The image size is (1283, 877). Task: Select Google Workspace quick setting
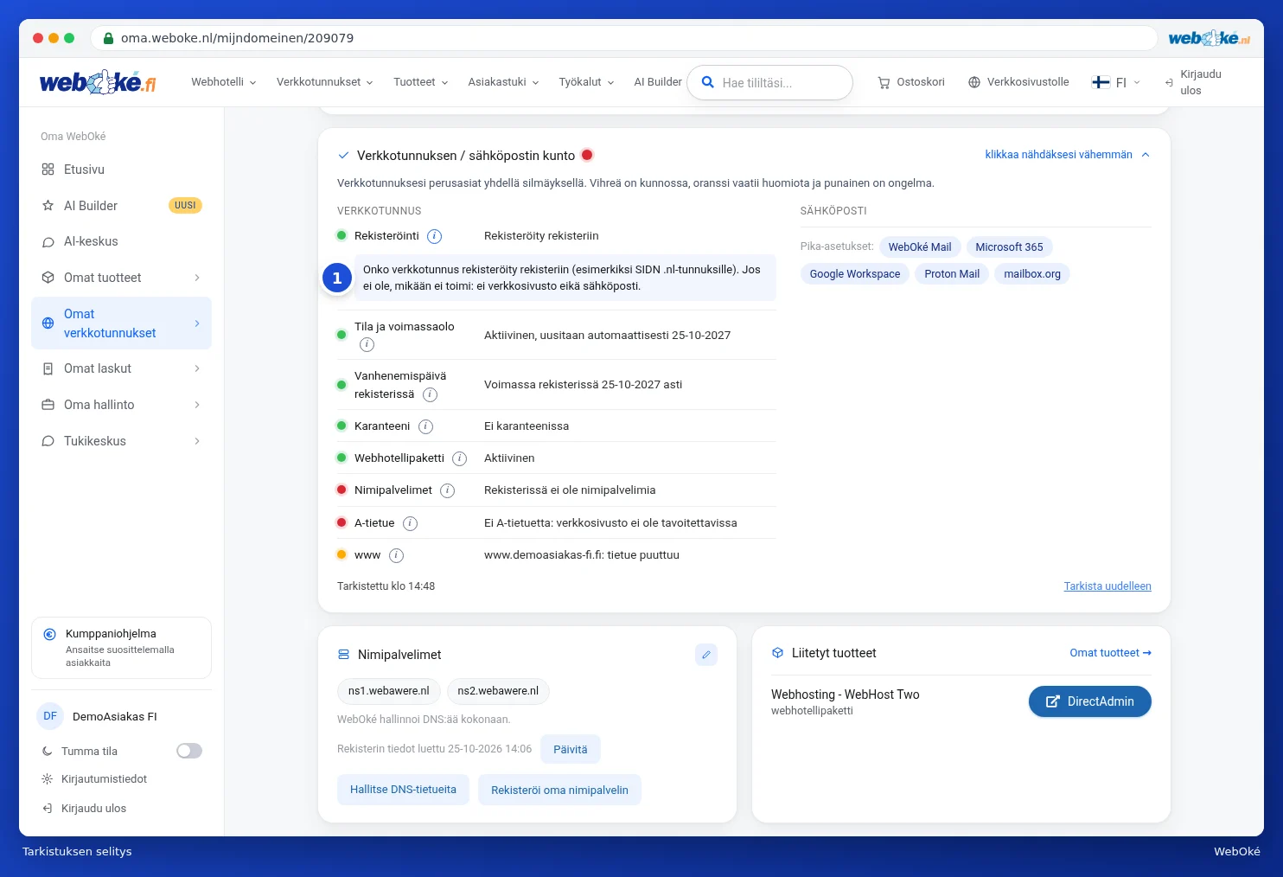[854, 274]
